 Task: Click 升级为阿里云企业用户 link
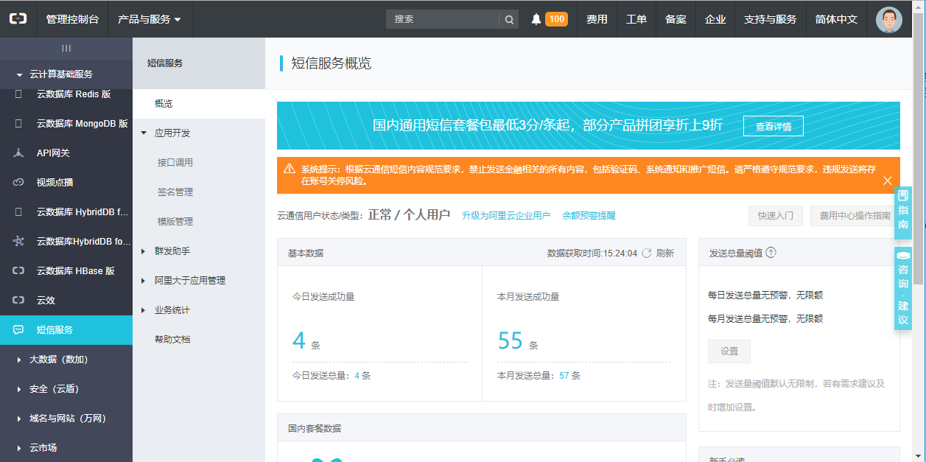click(505, 216)
